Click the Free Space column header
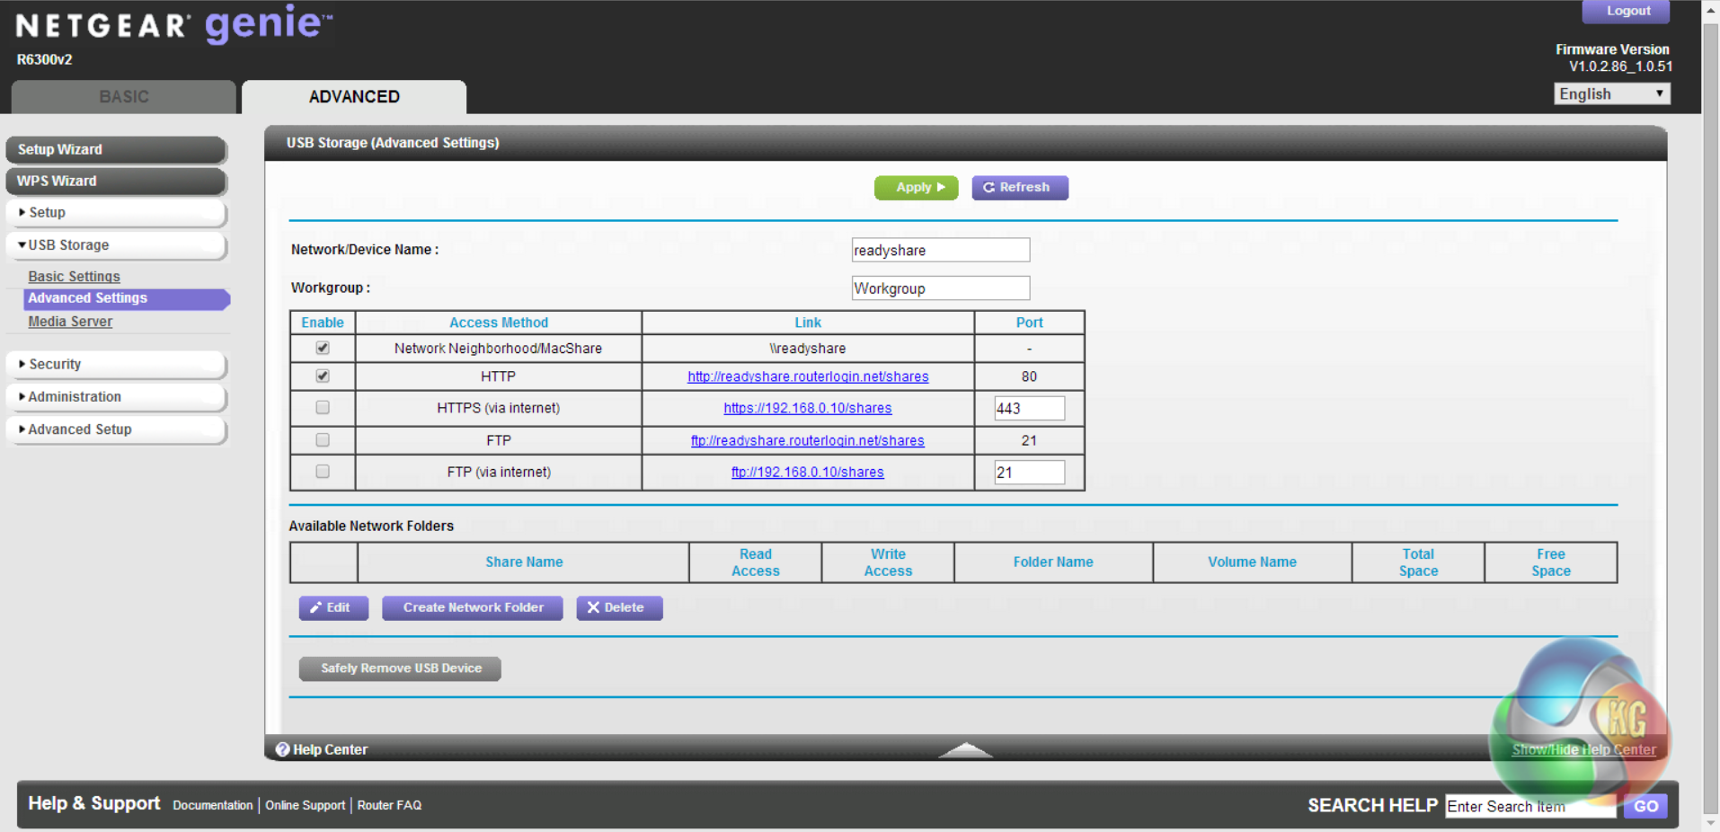The image size is (1720, 832). point(1551,562)
